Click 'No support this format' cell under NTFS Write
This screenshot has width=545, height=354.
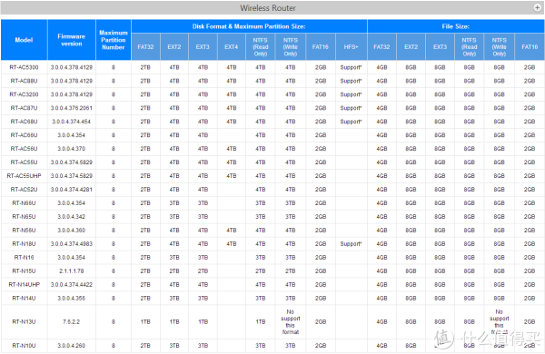(291, 322)
